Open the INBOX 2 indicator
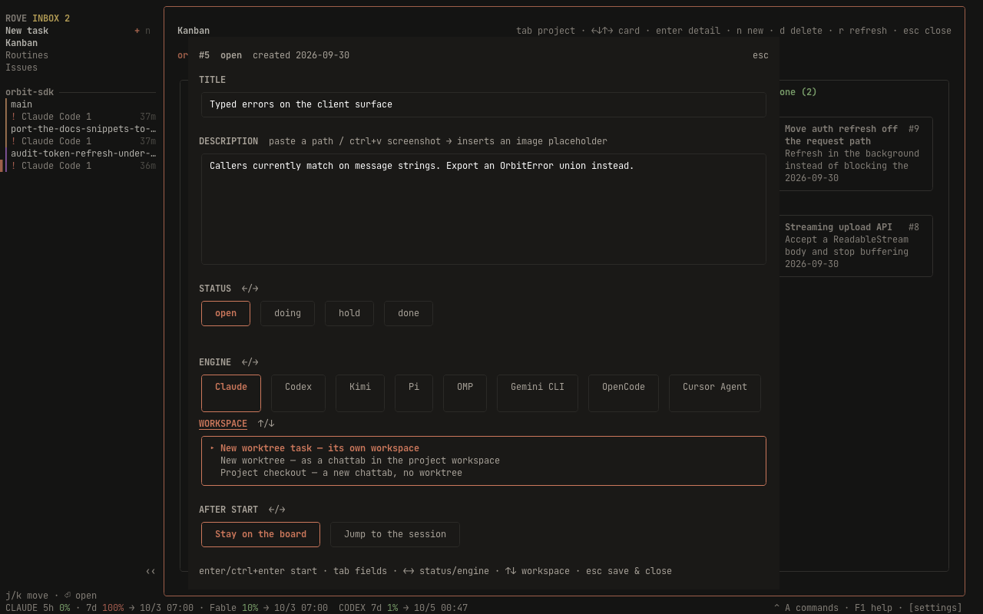The width and height of the screenshot is (983, 614). [51, 18]
